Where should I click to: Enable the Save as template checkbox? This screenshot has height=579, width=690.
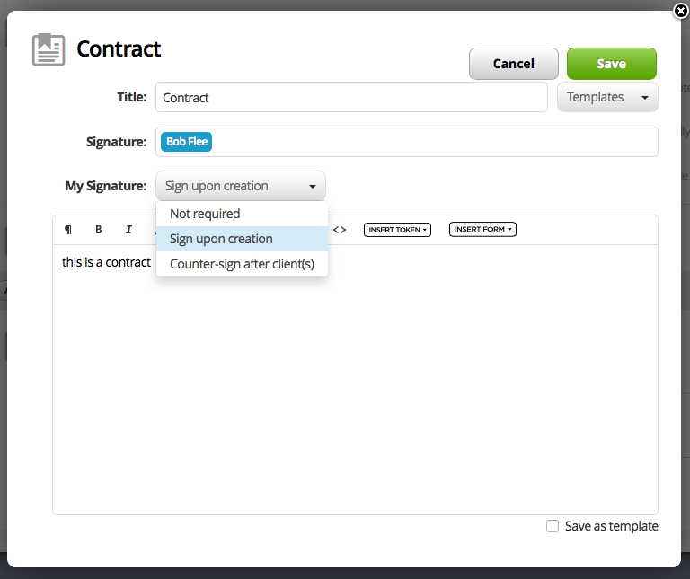pyautogui.click(x=553, y=526)
